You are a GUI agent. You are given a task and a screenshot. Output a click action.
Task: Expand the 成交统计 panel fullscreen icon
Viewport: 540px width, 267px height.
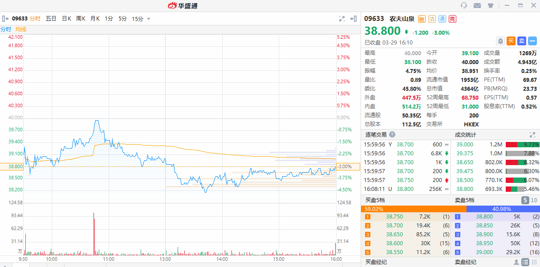tap(532, 134)
